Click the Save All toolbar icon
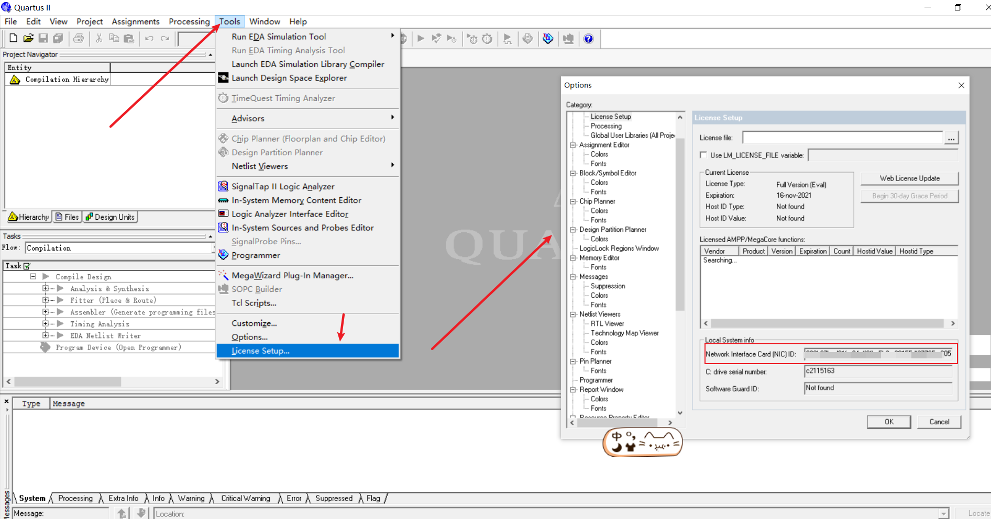 58,38
